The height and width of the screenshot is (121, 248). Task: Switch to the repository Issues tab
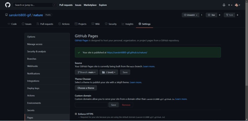coord(26,24)
